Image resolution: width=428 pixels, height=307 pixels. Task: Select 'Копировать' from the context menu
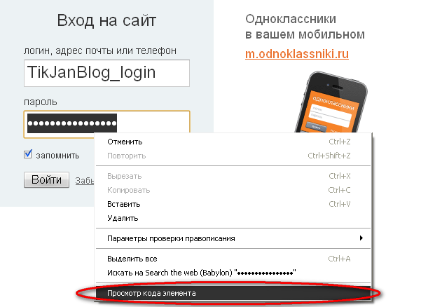coord(233,190)
